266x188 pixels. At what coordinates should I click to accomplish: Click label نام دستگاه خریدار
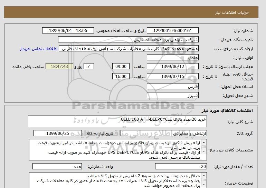point(237,40)
